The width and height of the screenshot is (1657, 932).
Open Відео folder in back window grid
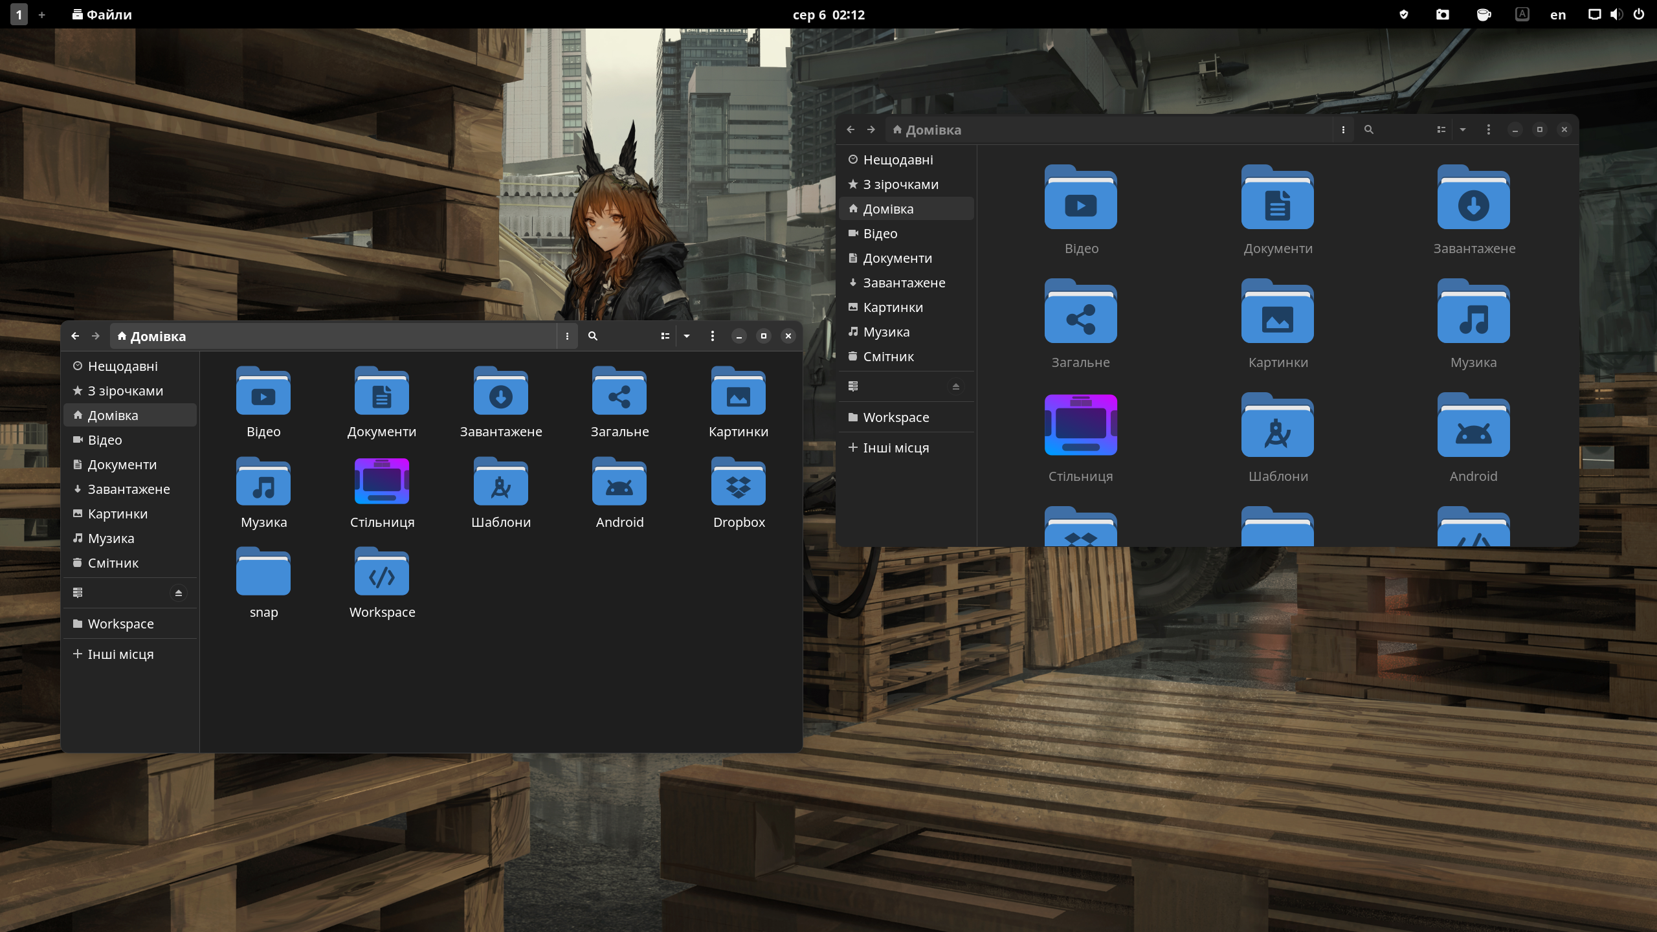click(1081, 210)
